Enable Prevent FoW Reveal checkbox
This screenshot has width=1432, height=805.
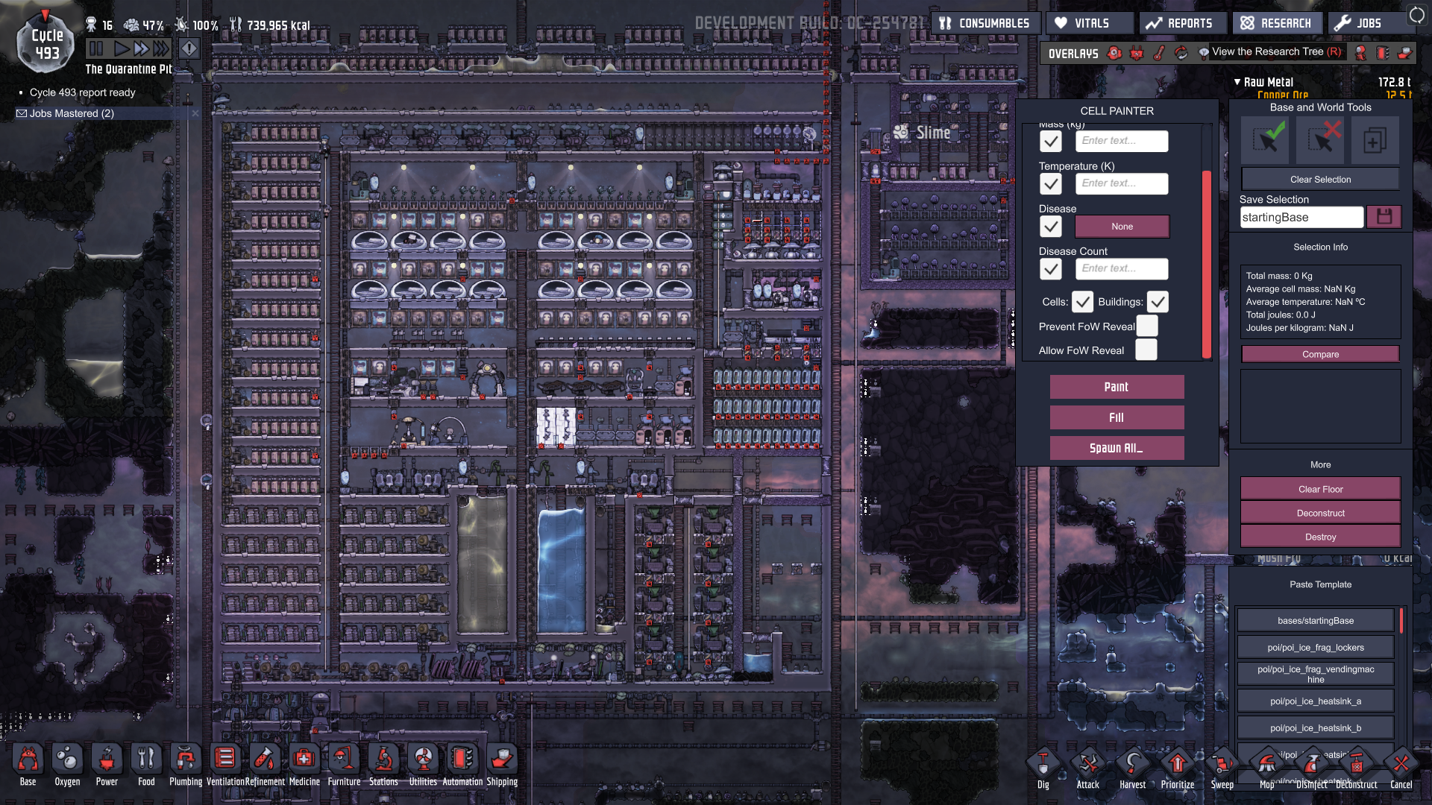(x=1146, y=326)
